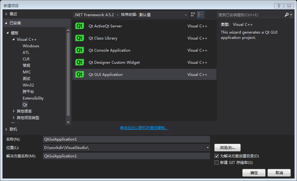This screenshot has width=297, height=181.
Task: Select Qt template category
Action: (x=25, y=105)
